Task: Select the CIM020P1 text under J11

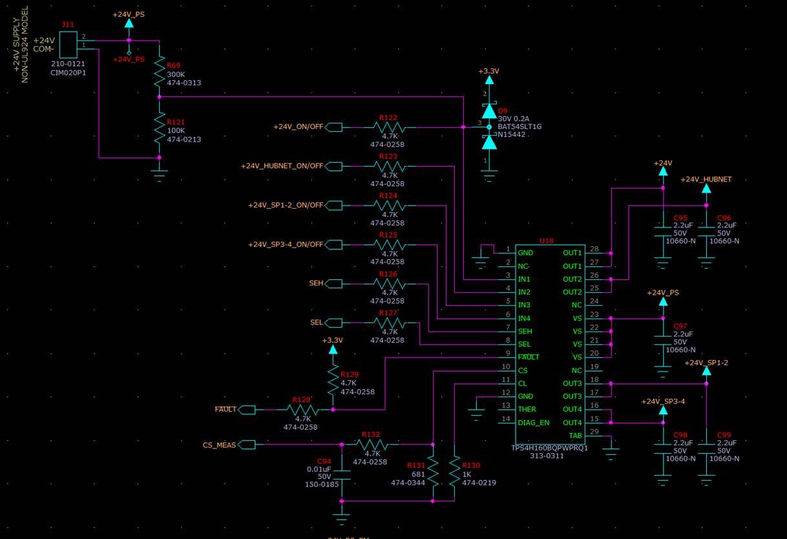Action: pyautogui.click(x=68, y=73)
